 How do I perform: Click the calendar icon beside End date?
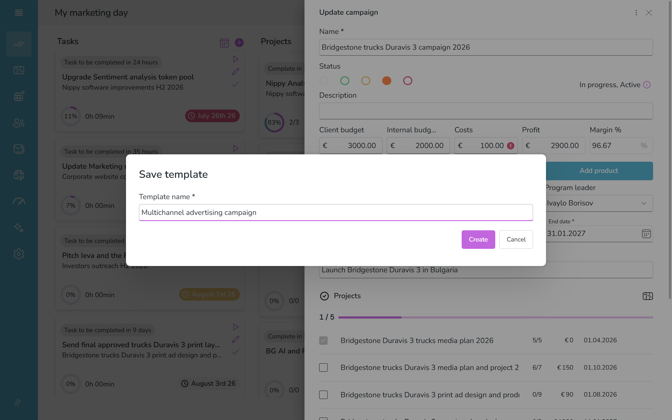pos(646,234)
